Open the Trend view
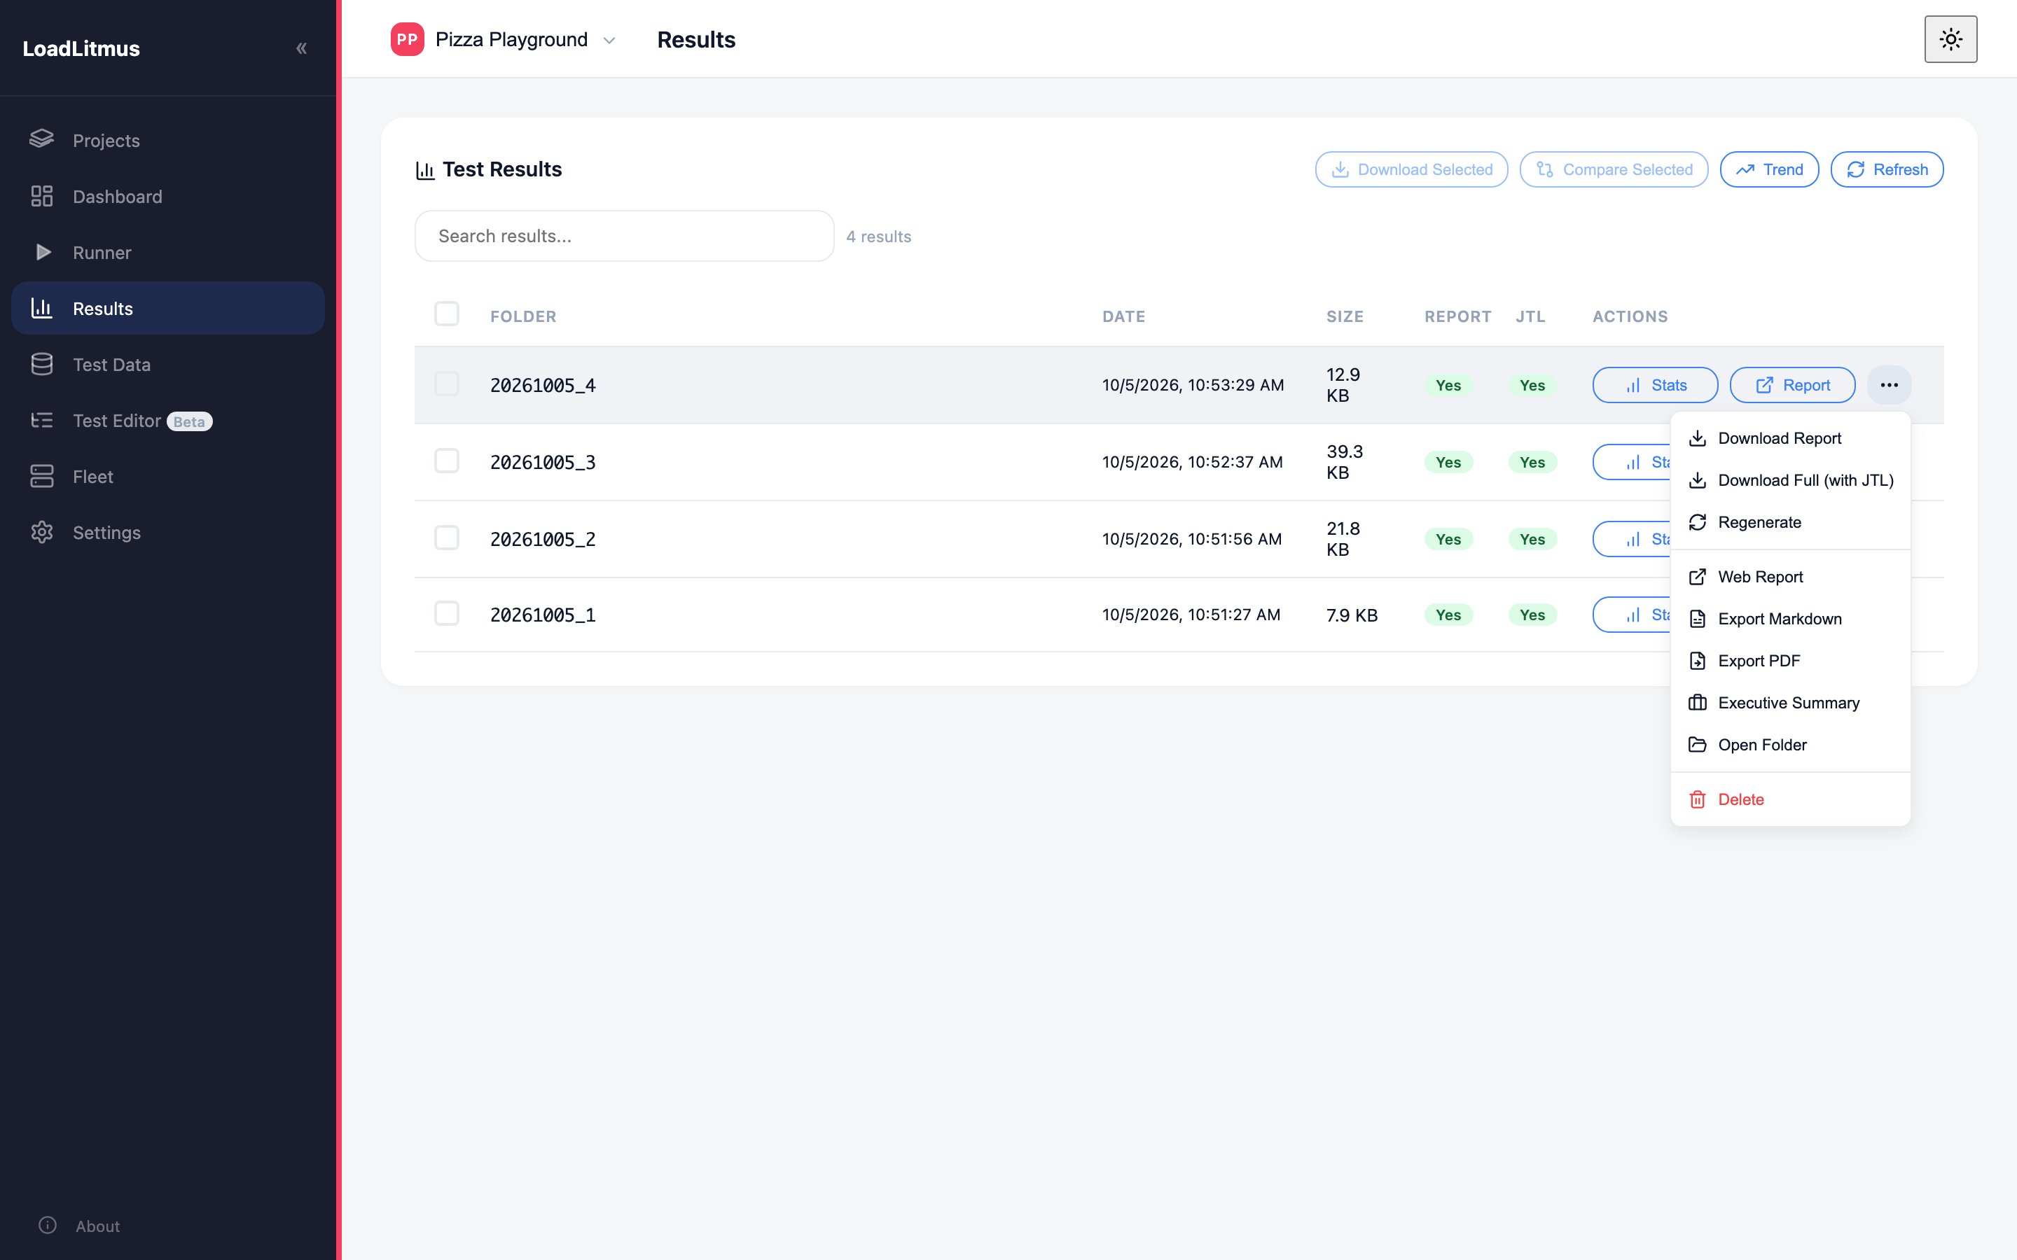2017x1260 pixels. pyautogui.click(x=1768, y=169)
